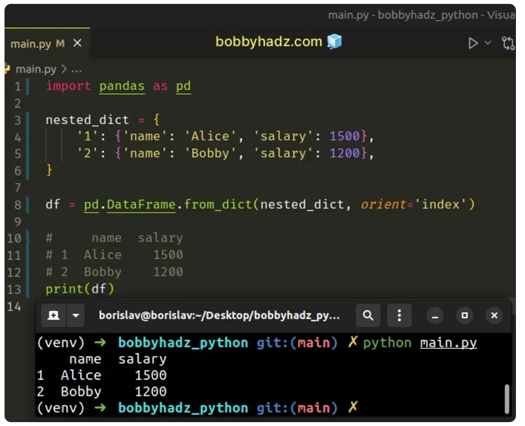Open terminal three-dot menu

pyautogui.click(x=399, y=315)
